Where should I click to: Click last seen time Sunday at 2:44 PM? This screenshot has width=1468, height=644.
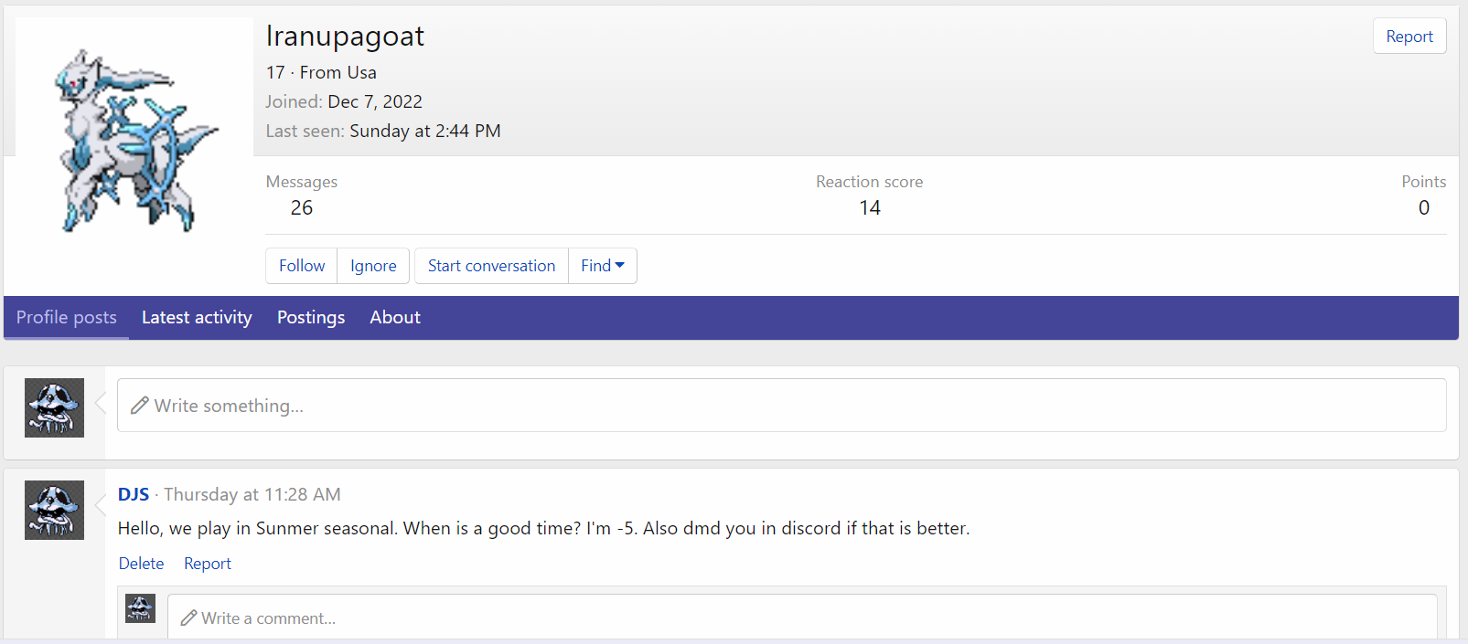[425, 131]
